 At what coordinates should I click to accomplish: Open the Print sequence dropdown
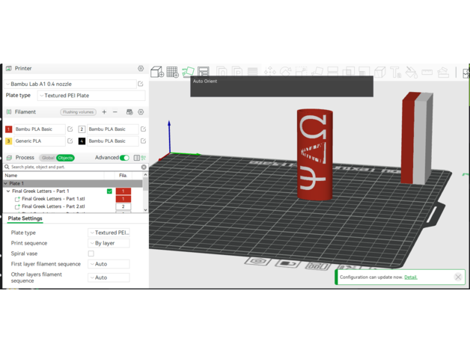(109, 243)
